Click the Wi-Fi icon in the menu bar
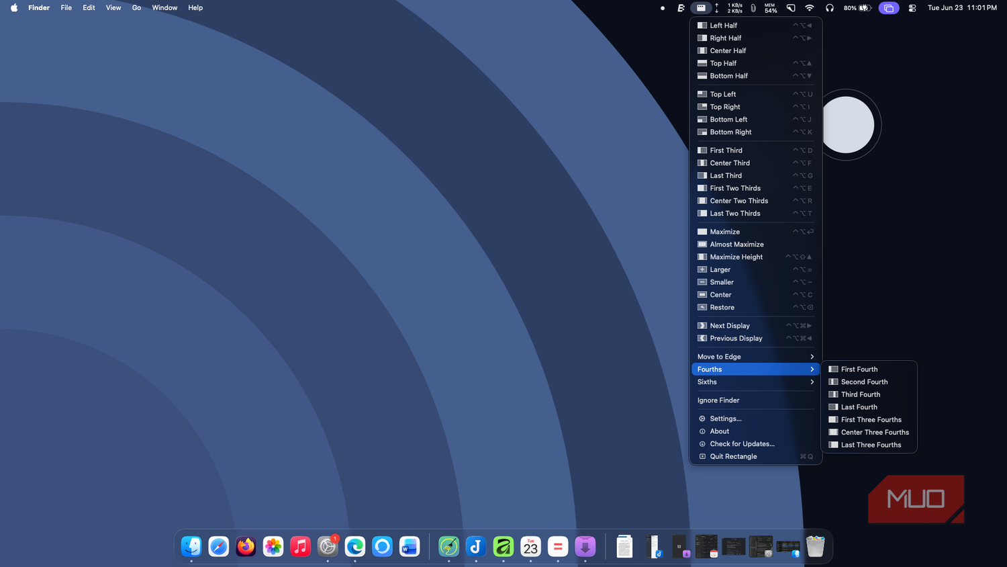Screen dimensions: 1007x567 click(810, 8)
